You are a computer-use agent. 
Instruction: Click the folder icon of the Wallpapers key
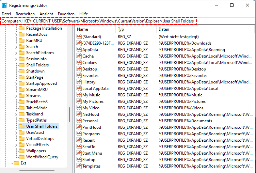pyautogui.click(x=22, y=151)
